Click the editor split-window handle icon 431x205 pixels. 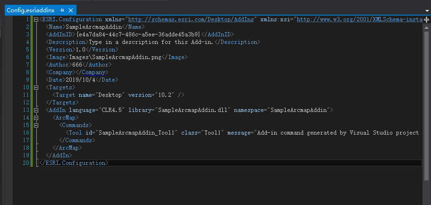click(x=427, y=19)
